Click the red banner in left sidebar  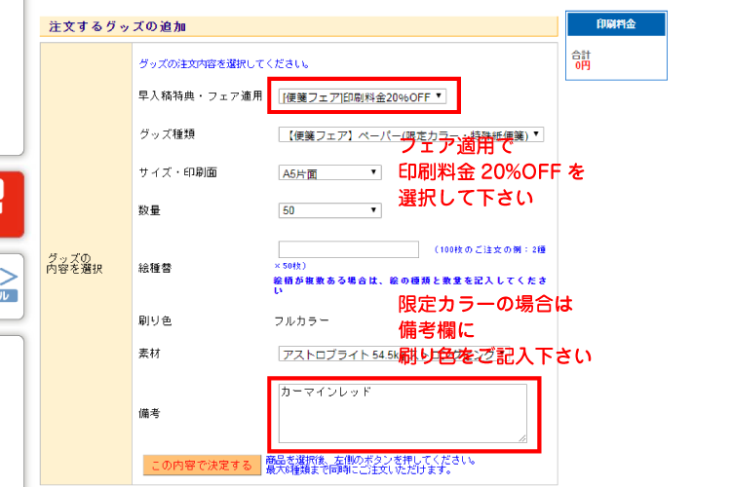[11, 205]
